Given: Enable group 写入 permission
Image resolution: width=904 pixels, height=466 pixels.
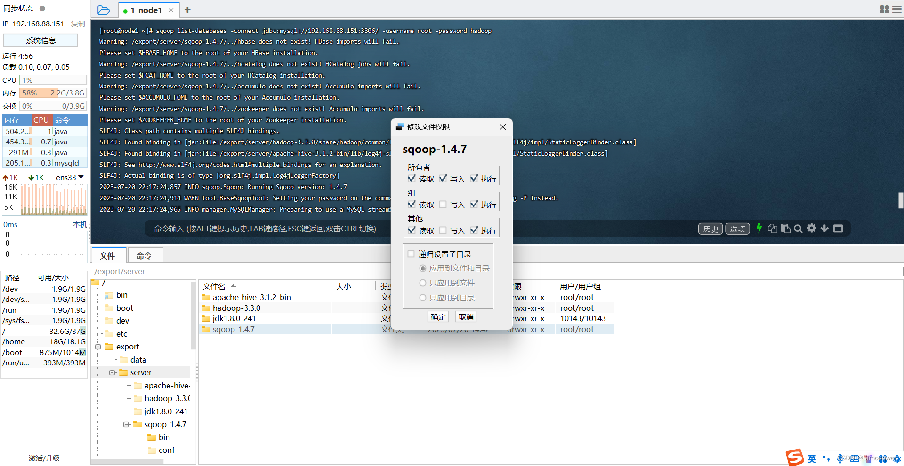Looking at the screenshot, I should tap(443, 205).
